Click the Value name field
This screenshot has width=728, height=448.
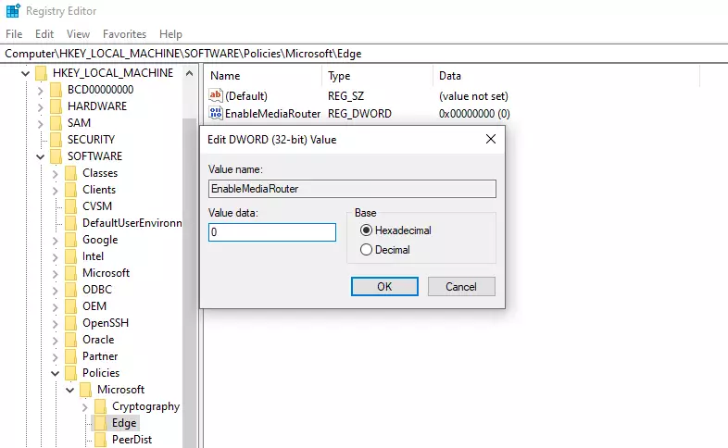point(352,189)
